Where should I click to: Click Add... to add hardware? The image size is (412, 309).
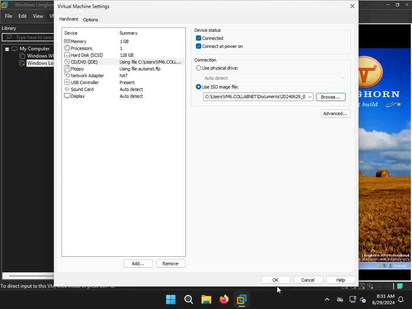point(138,264)
